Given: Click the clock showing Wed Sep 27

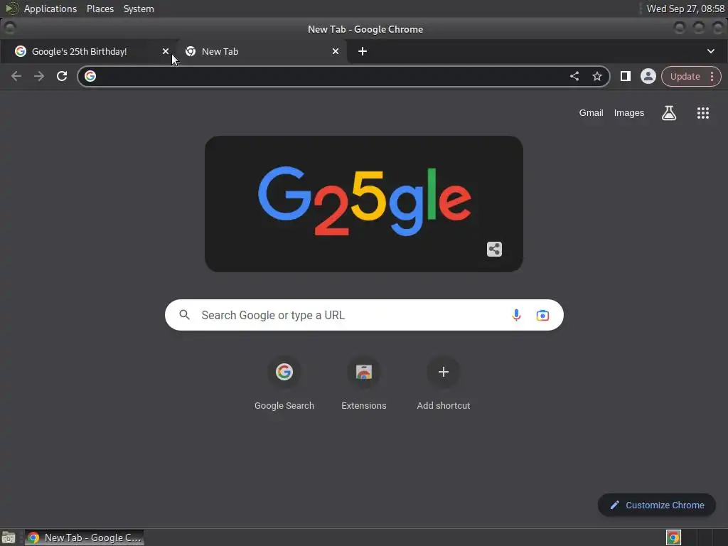Looking at the screenshot, I should click(x=685, y=9).
